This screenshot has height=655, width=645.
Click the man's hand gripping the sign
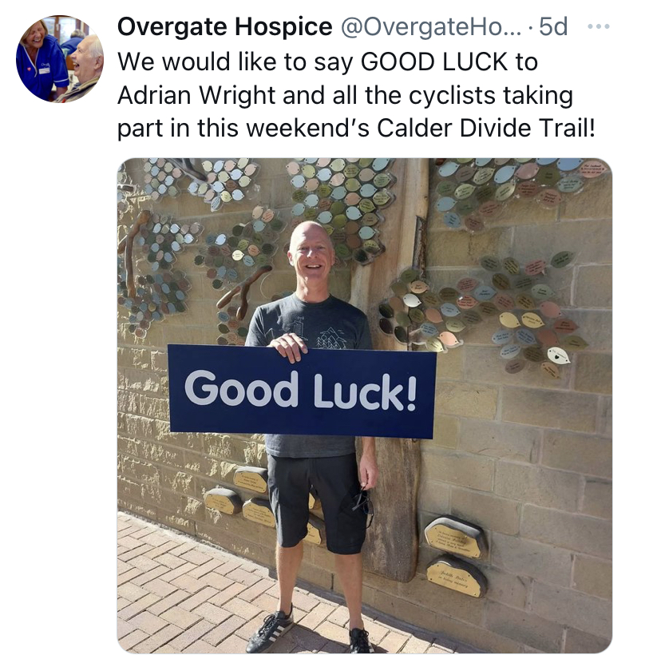tap(290, 345)
